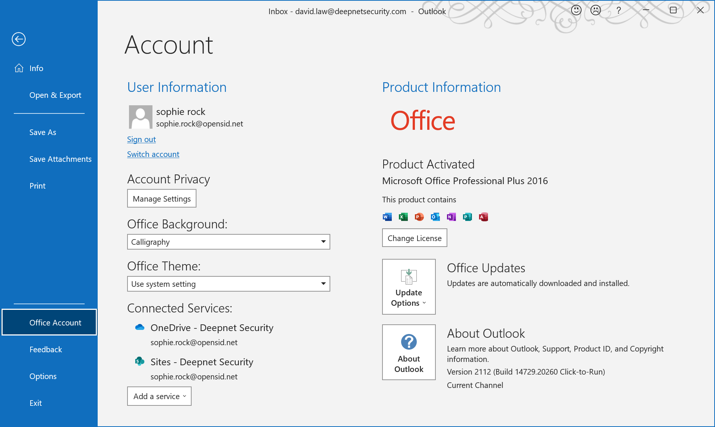This screenshot has width=715, height=427.
Task: Click the question mark help icon
Action: [618, 10]
